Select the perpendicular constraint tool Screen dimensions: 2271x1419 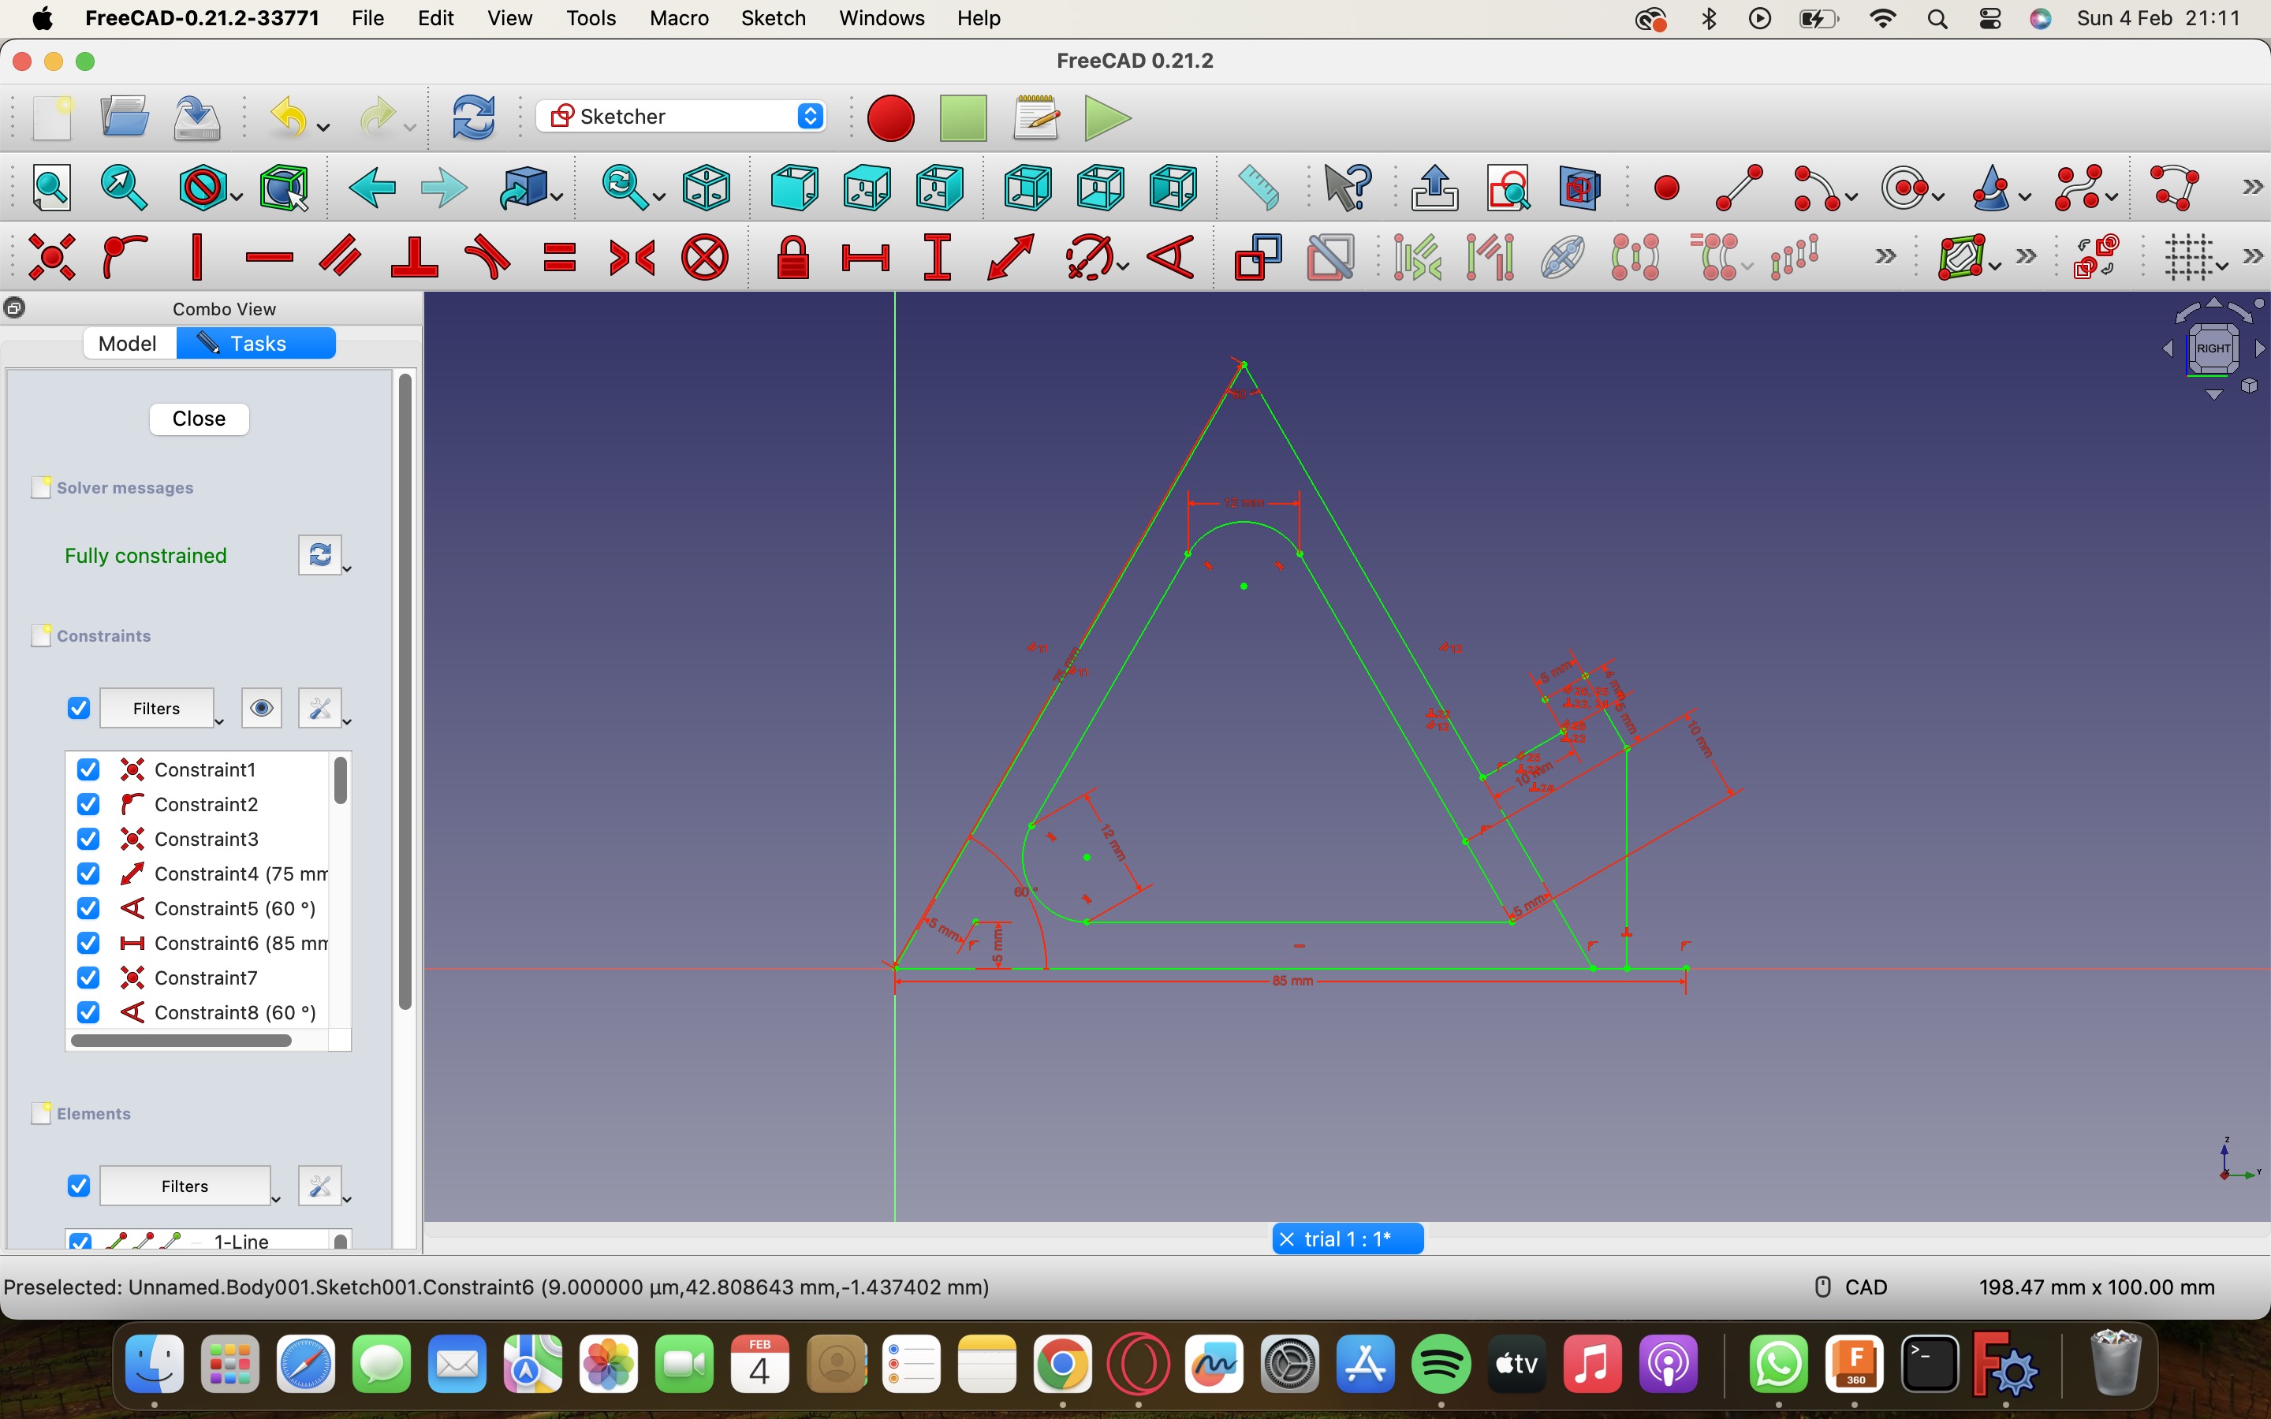(414, 257)
